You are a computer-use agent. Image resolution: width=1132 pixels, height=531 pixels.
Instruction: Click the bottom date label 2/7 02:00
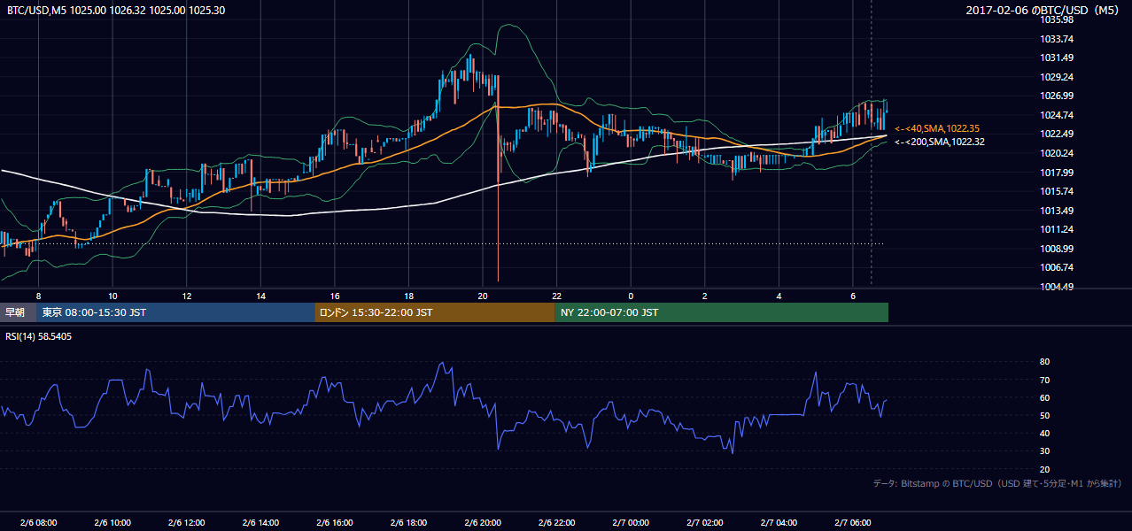[x=705, y=522]
